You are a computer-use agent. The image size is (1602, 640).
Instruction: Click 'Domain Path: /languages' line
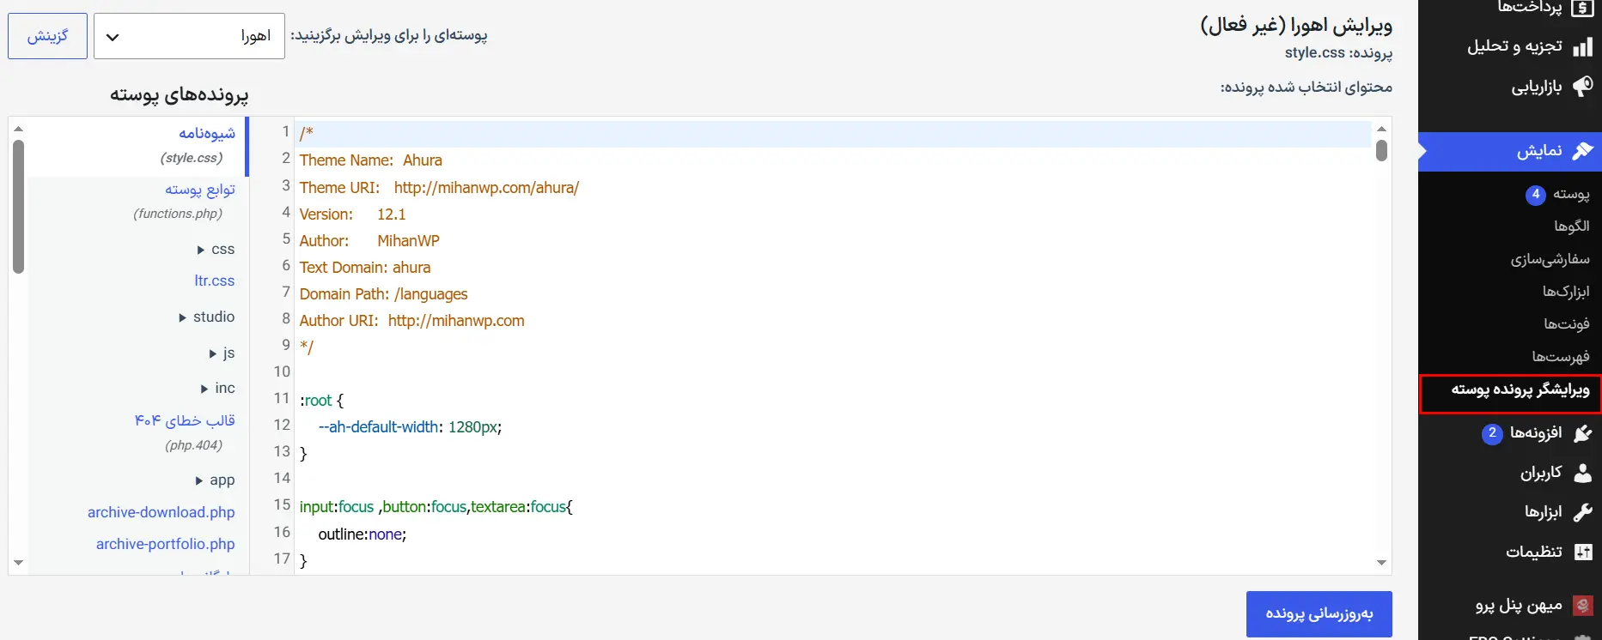point(383,294)
